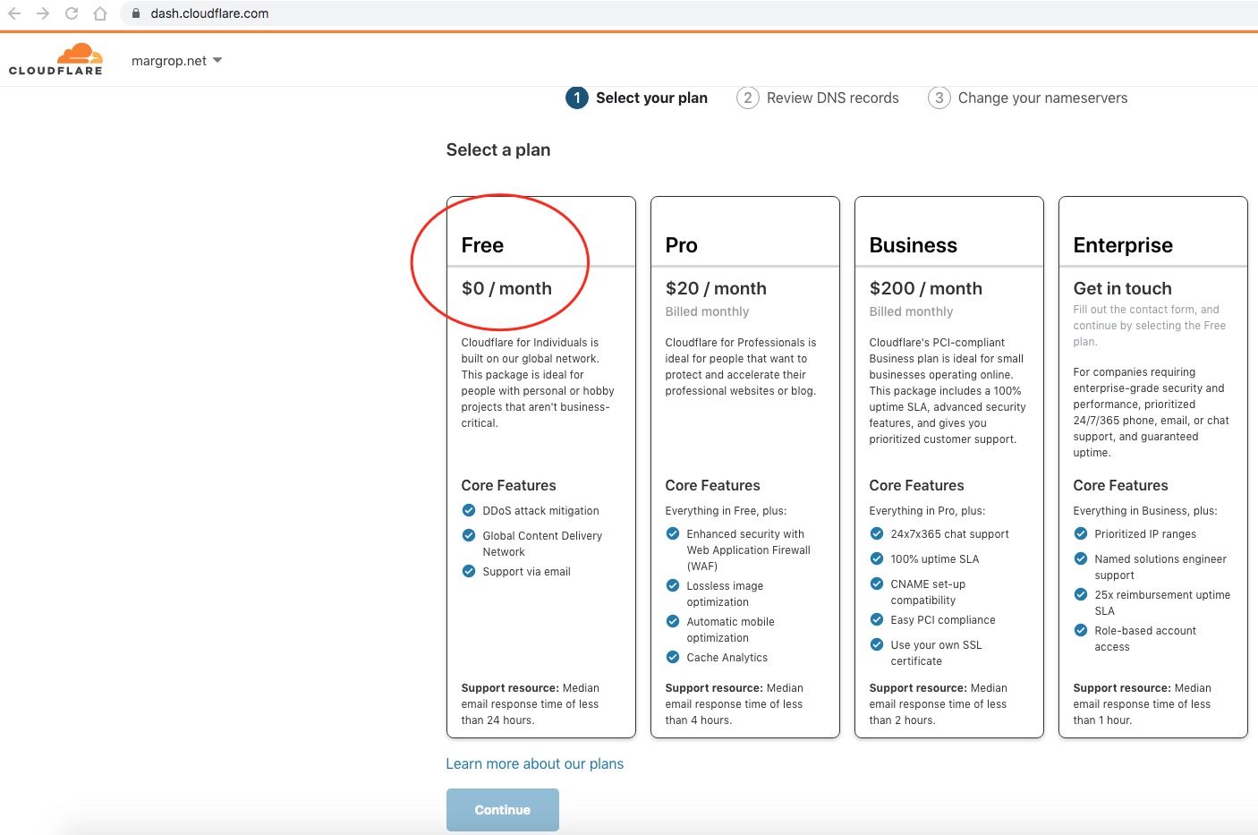The width and height of the screenshot is (1258, 835).
Task: Click the Free plan Core Features heading
Action: 508,485
